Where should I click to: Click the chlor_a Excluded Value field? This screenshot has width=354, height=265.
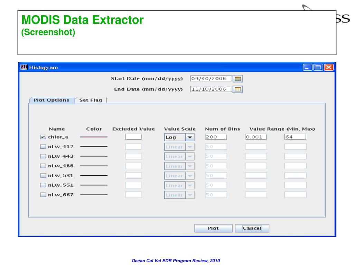click(133, 137)
